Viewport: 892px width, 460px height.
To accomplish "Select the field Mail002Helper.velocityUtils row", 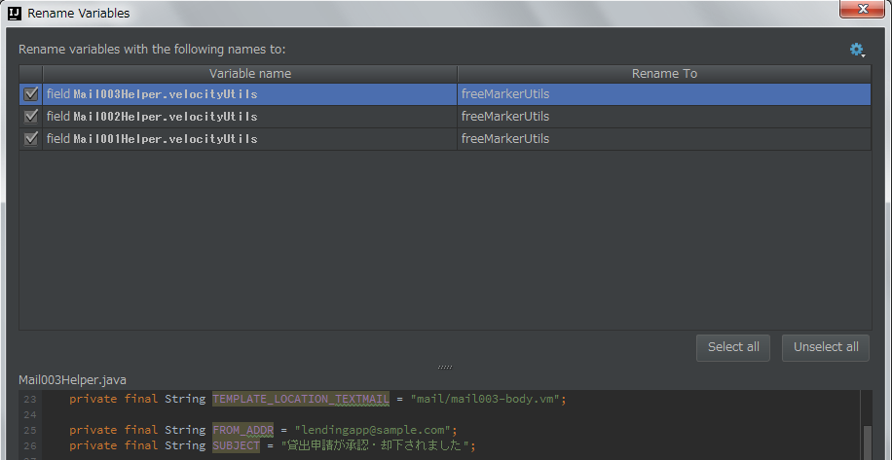I will 445,117.
